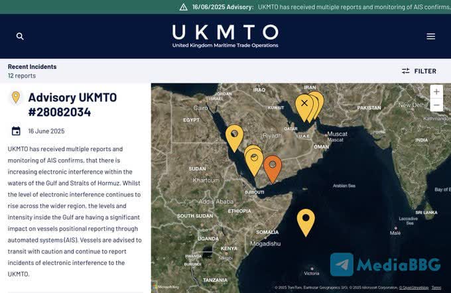The width and height of the screenshot is (451, 293).
Task: Open the search magnifier icon
Action: tap(20, 36)
